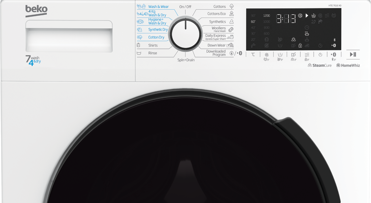Tap the On / Off dial position label

pyautogui.click(x=185, y=7)
